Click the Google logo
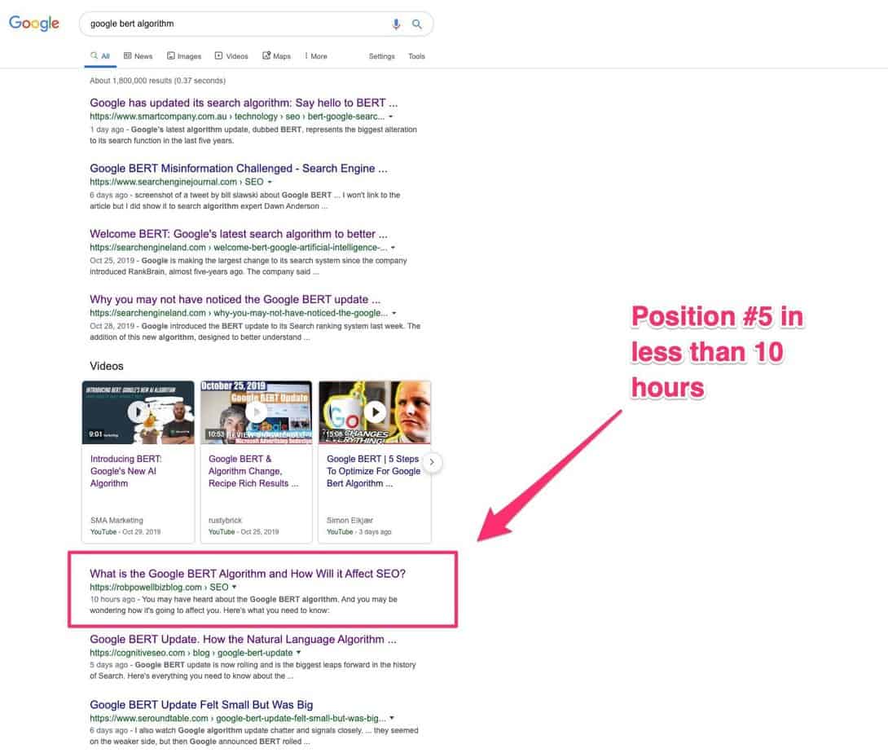Viewport: 888px width, 753px height. coord(33,24)
